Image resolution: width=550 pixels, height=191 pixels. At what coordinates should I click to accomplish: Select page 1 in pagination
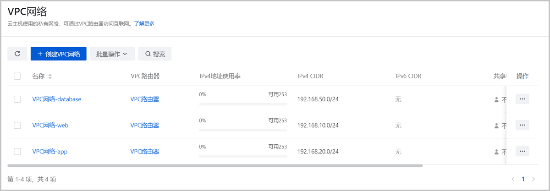point(523,179)
